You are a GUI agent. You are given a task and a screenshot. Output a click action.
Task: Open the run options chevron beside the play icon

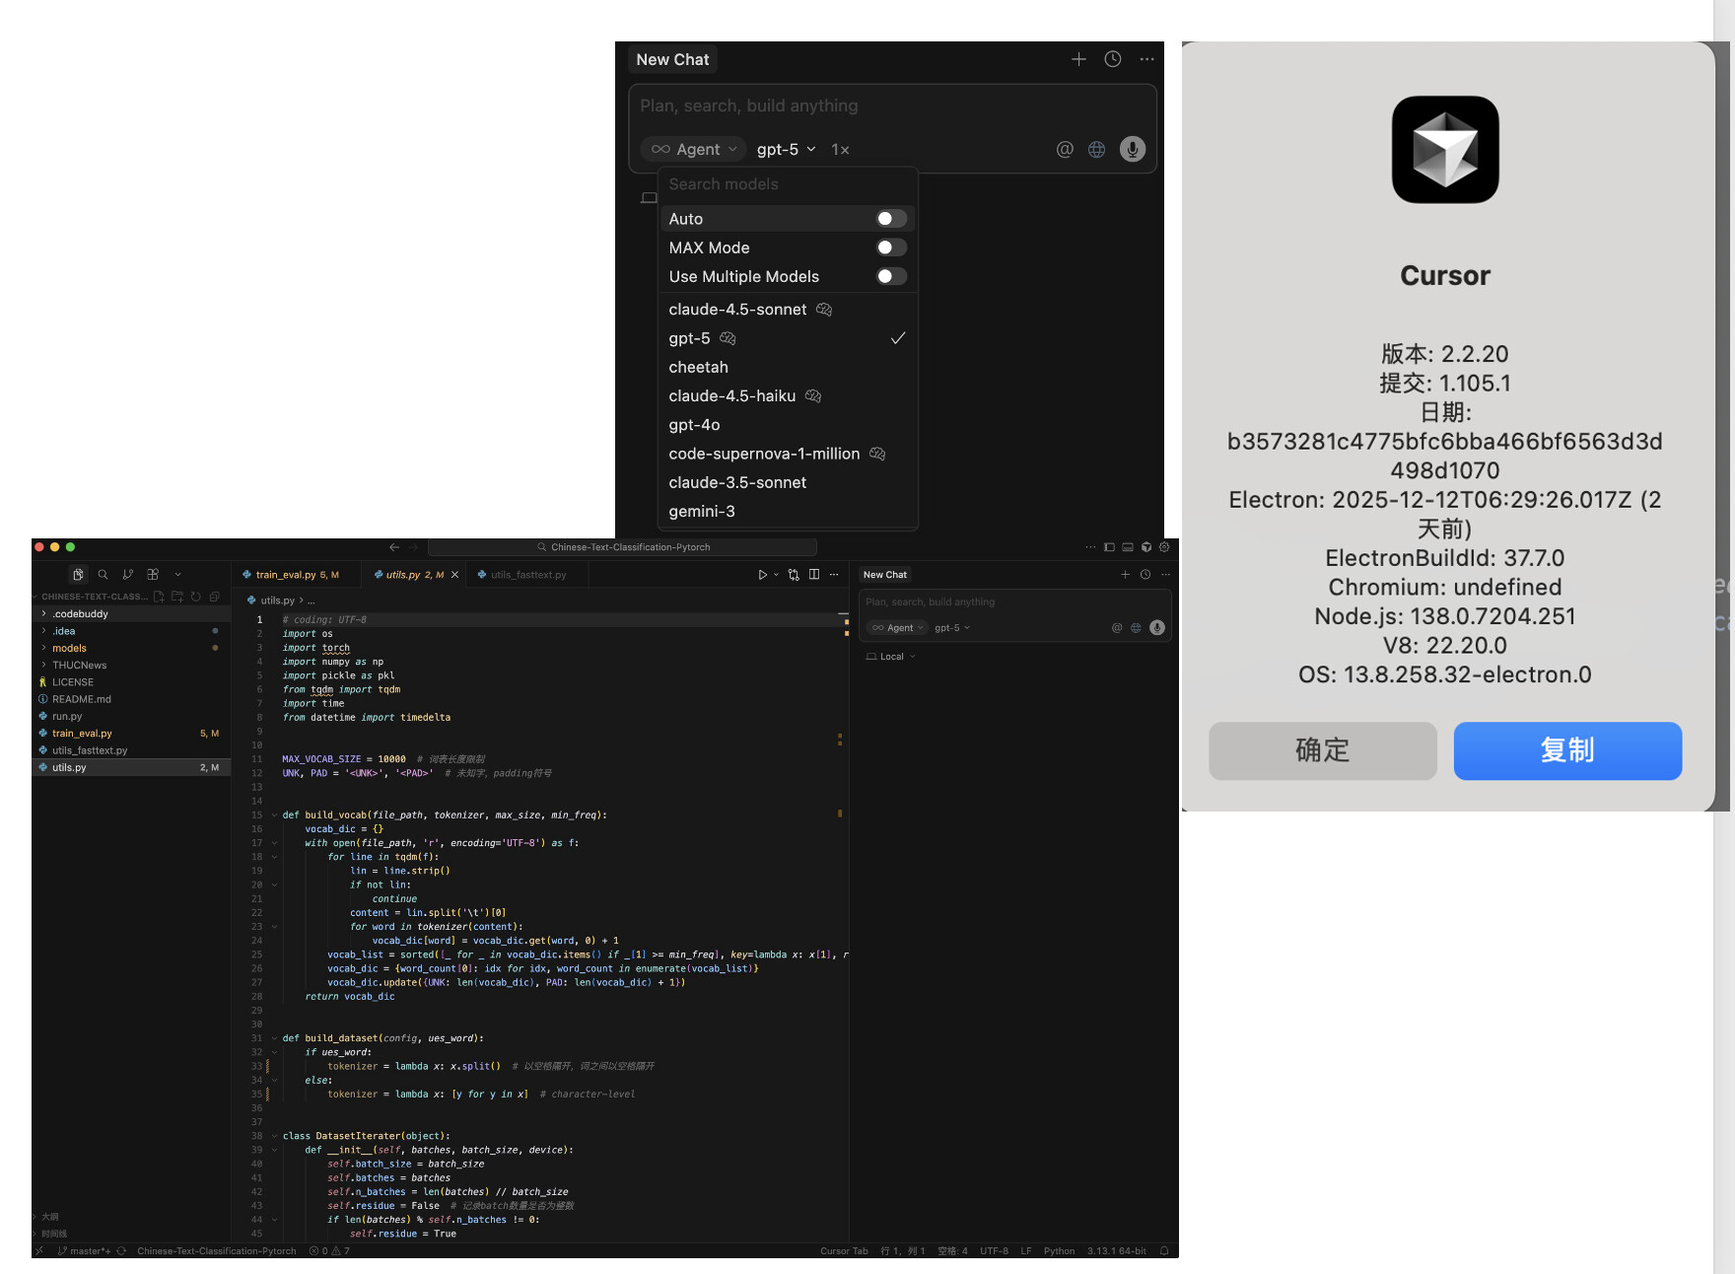point(776,575)
